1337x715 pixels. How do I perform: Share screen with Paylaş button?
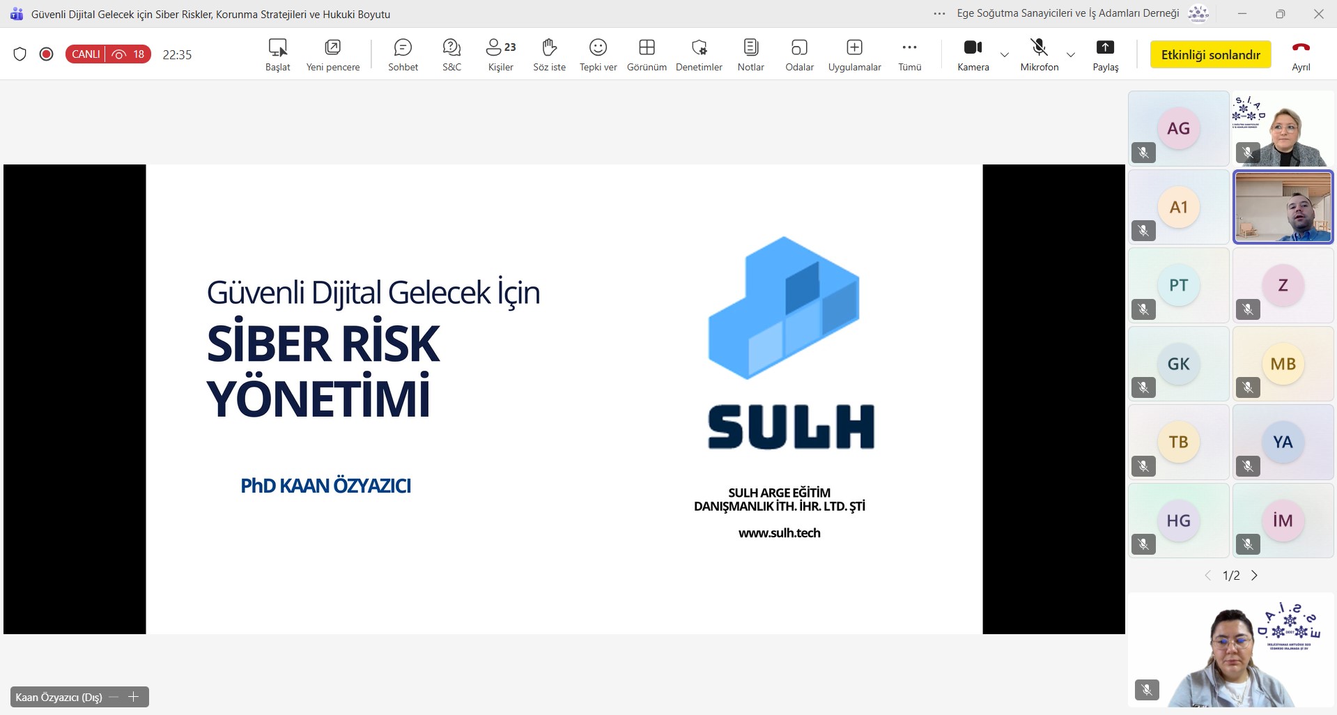pyautogui.click(x=1105, y=55)
